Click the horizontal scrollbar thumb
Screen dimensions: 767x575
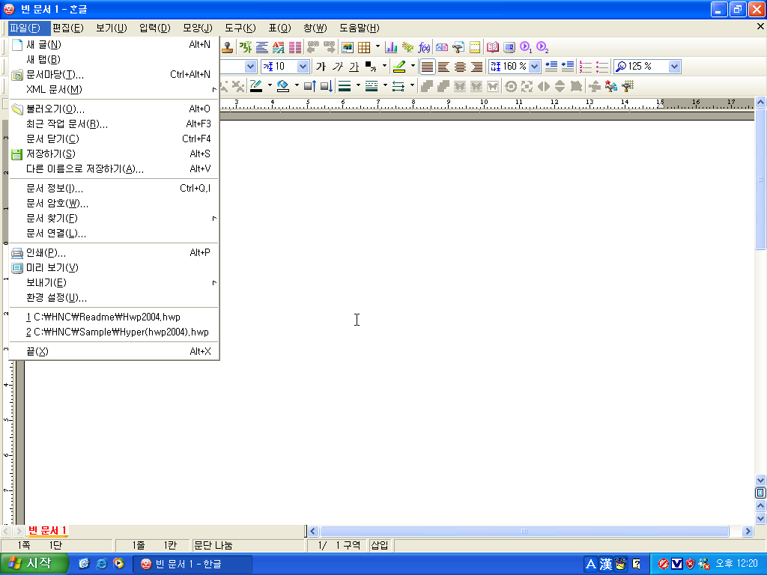(524, 531)
